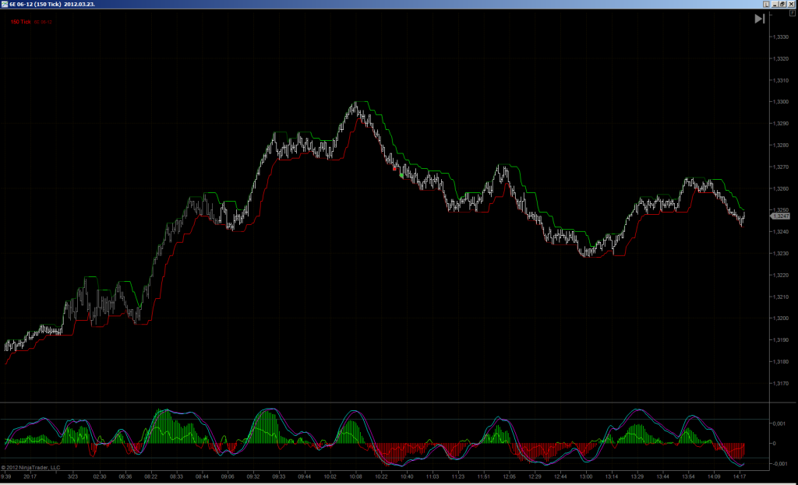Open the chart window icon menu in title bar
The image size is (798, 485).
5,4
